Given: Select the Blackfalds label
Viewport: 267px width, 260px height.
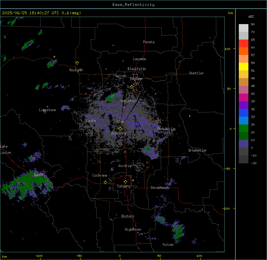Looking at the screenshot, I should (x=137, y=69).
